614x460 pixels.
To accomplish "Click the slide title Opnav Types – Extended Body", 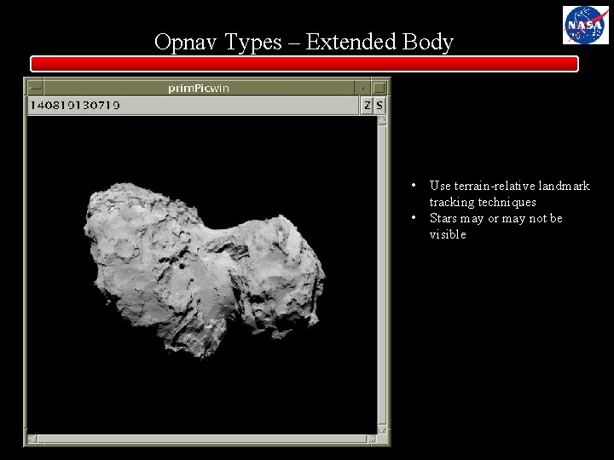I will (304, 42).
